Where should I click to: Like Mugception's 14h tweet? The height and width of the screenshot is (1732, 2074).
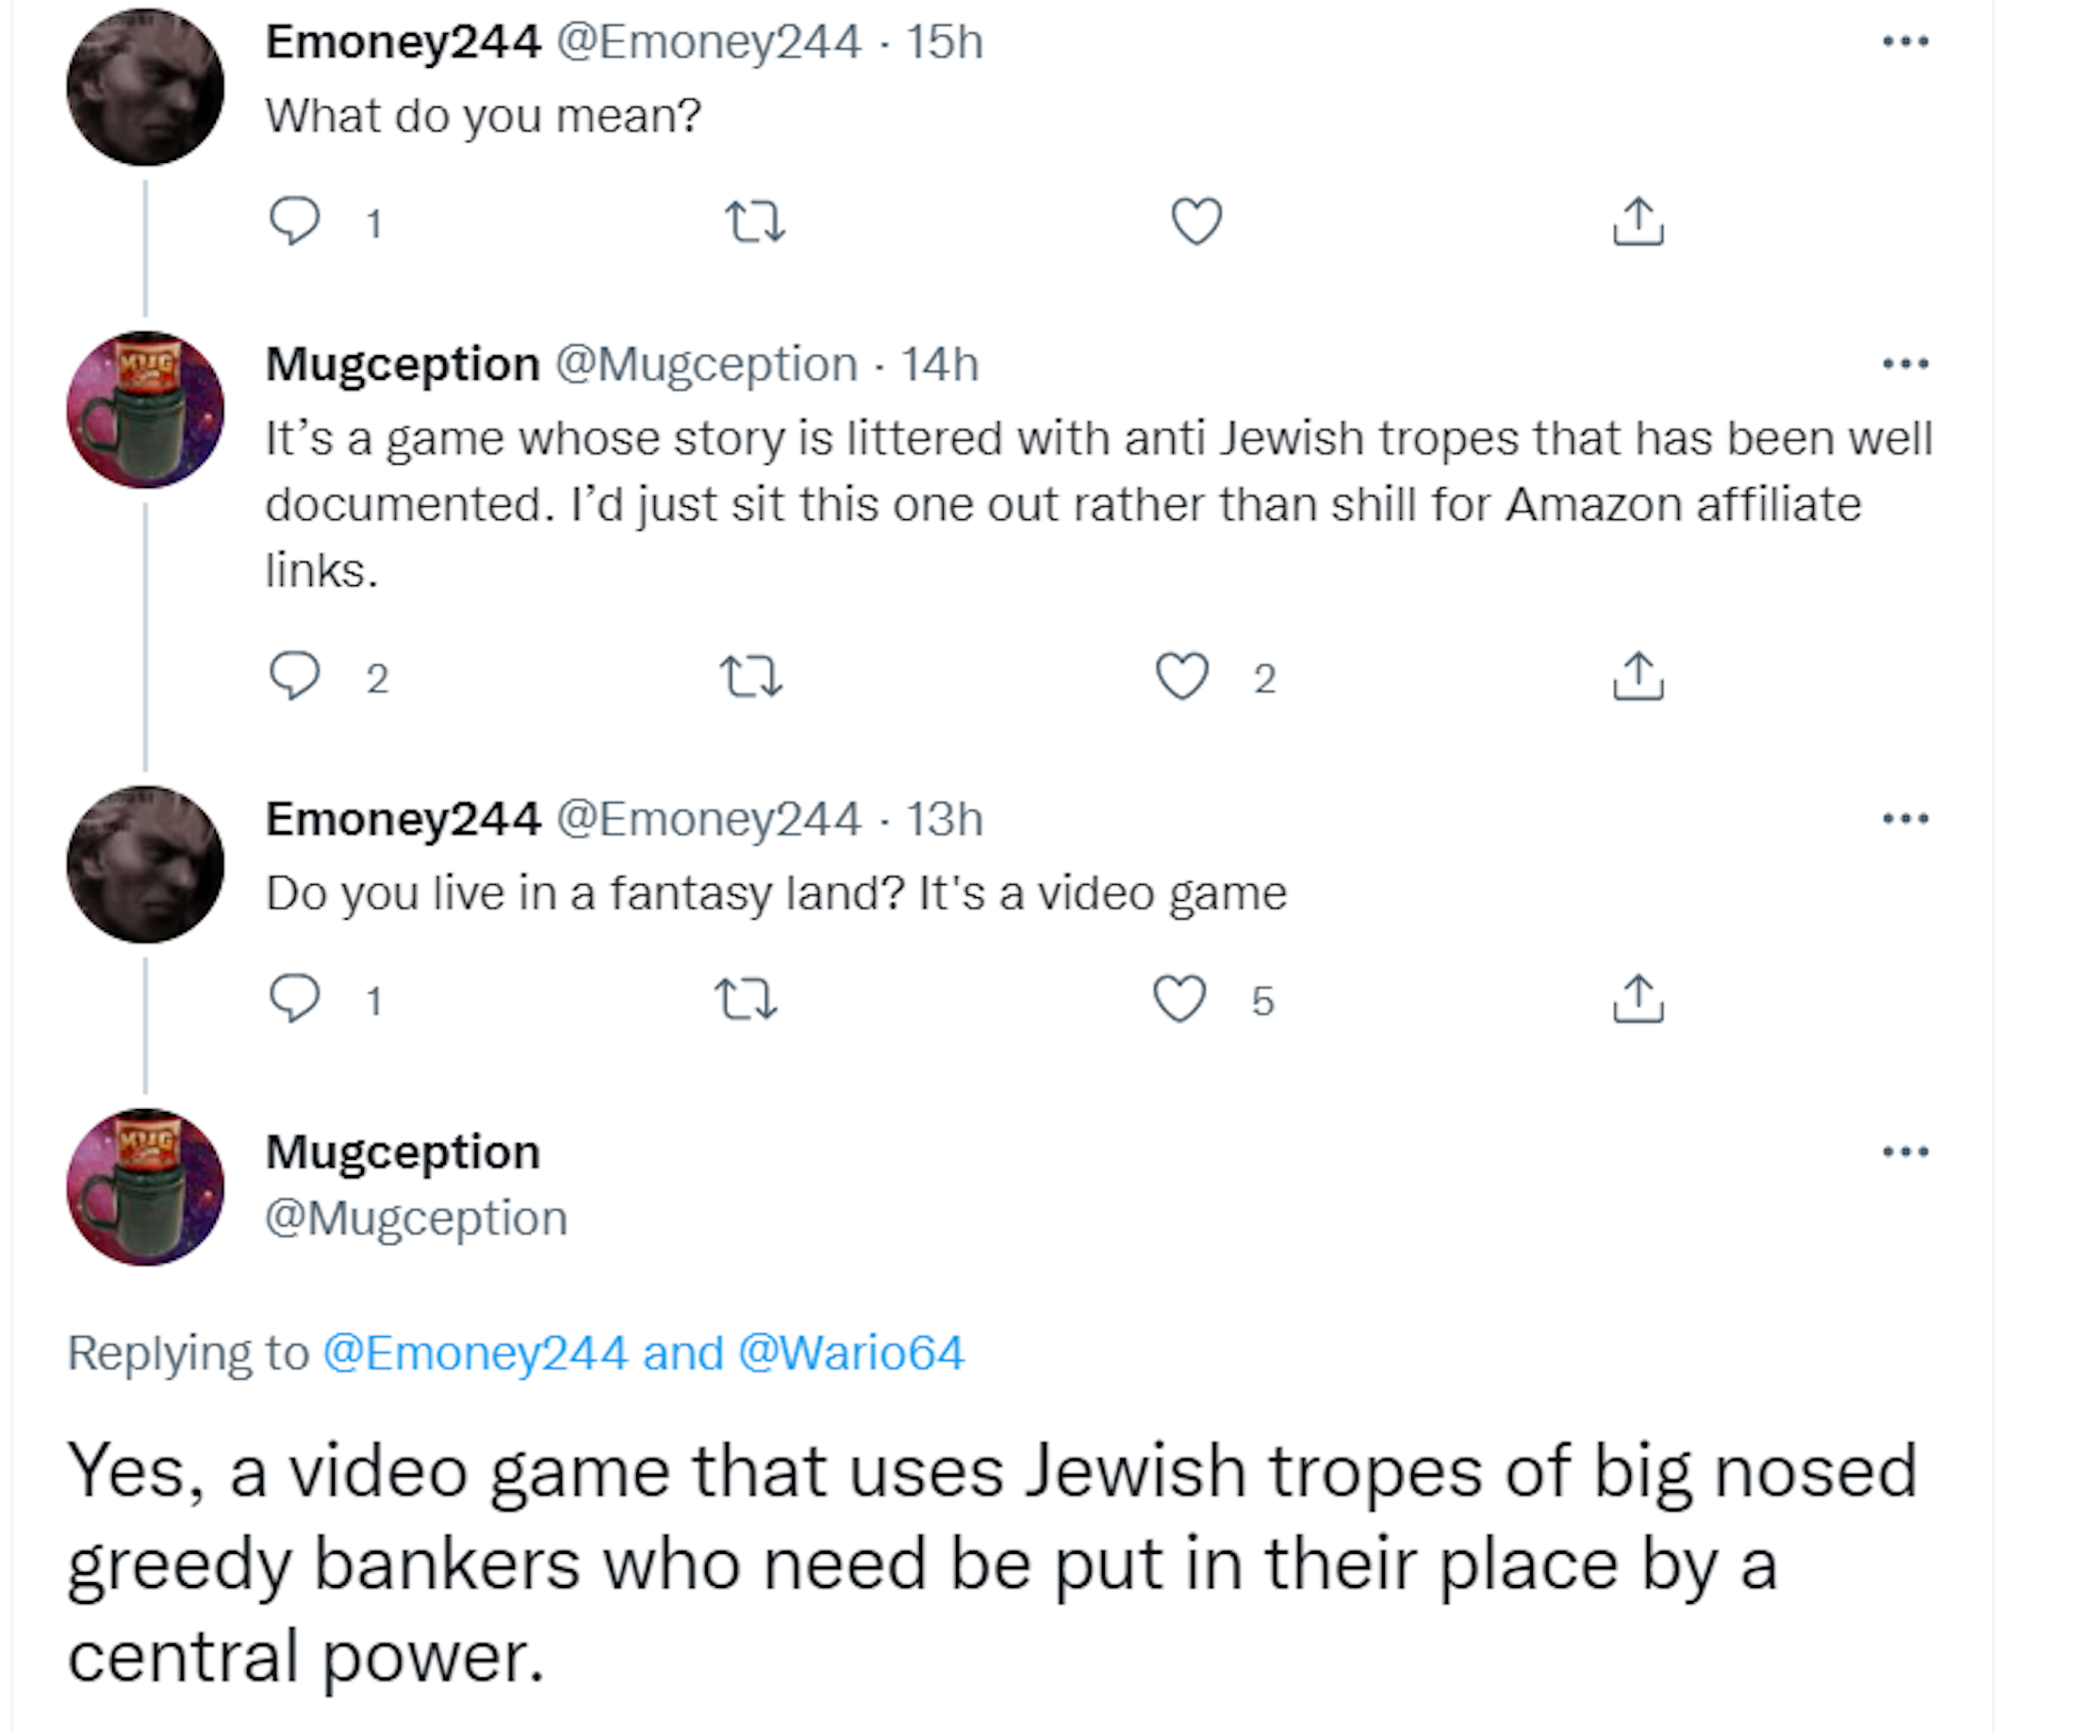[1182, 678]
